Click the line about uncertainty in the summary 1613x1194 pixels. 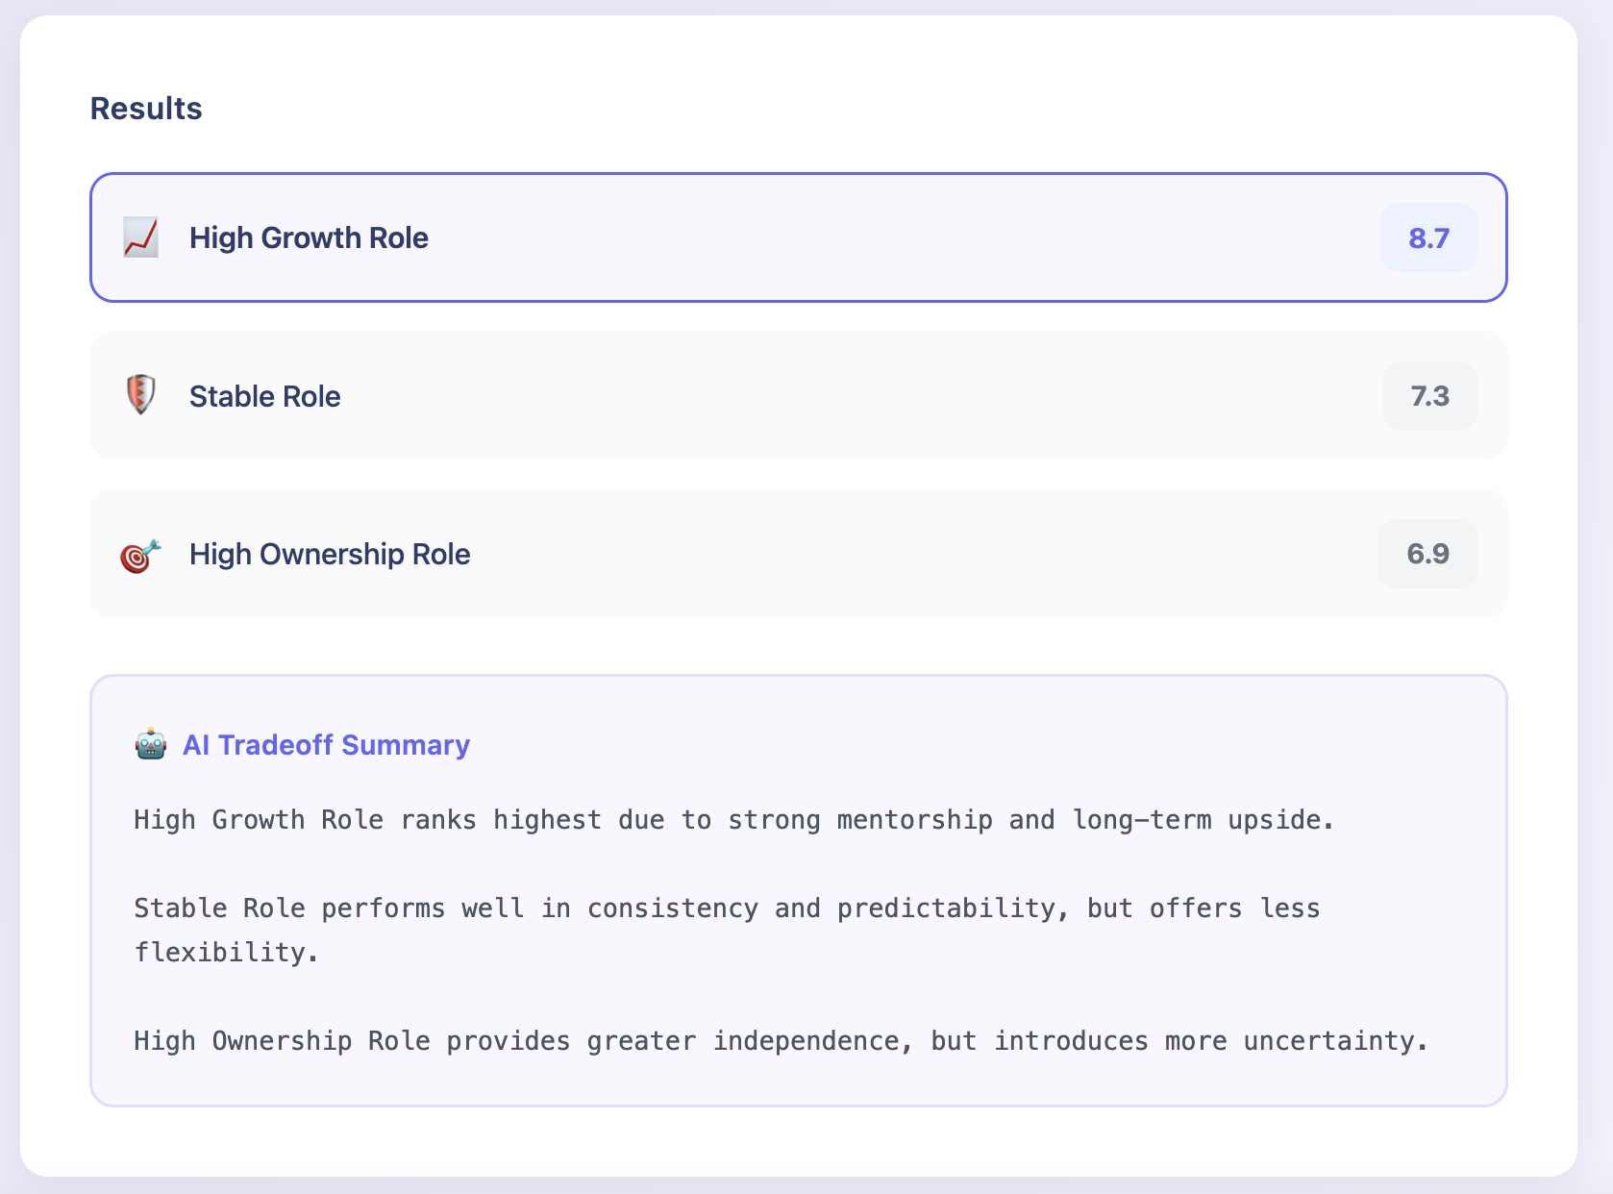781,1040
